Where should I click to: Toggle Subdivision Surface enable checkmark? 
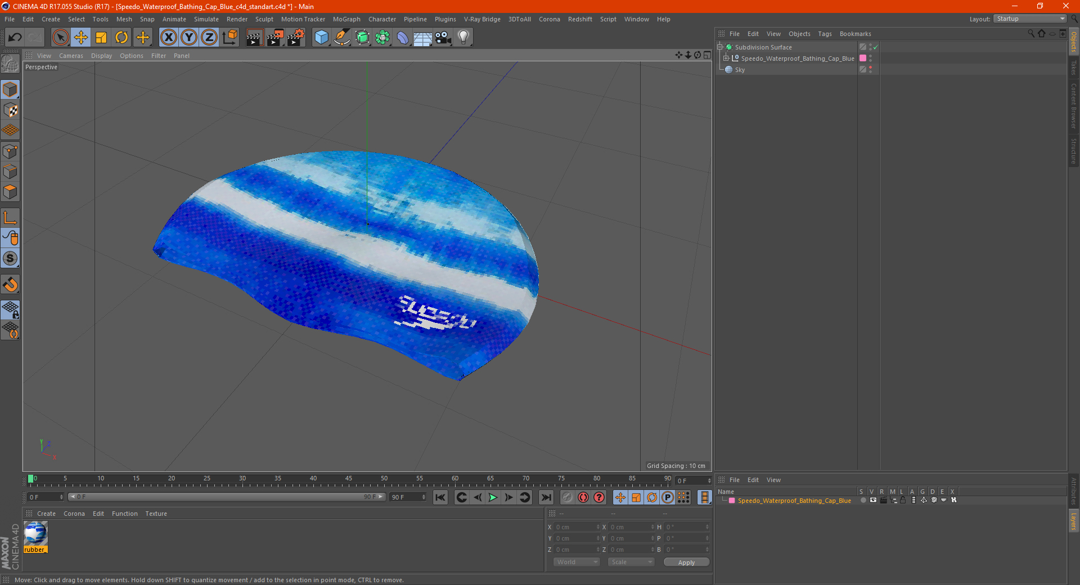coord(876,47)
